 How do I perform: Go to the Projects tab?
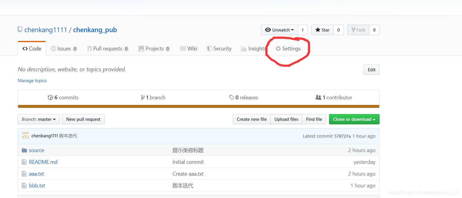tap(154, 49)
